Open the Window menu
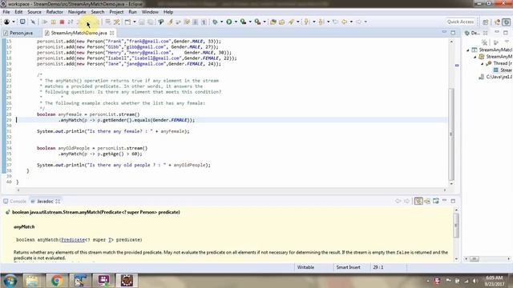The height and width of the screenshot is (288, 513). pyautogui.click(x=150, y=12)
